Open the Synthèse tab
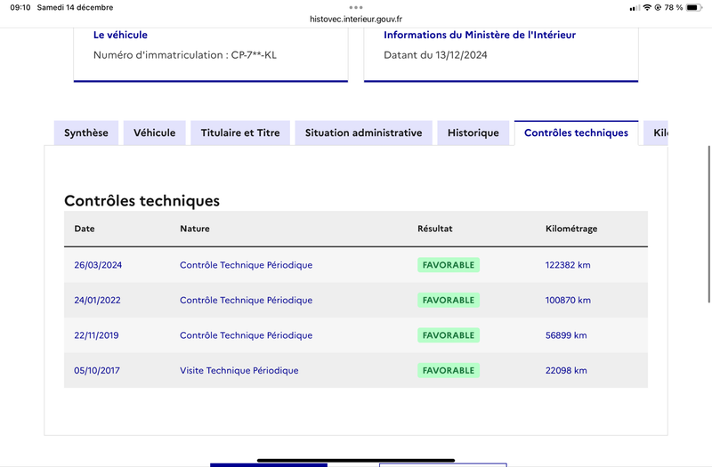Image resolution: width=712 pixels, height=467 pixels. (86, 133)
